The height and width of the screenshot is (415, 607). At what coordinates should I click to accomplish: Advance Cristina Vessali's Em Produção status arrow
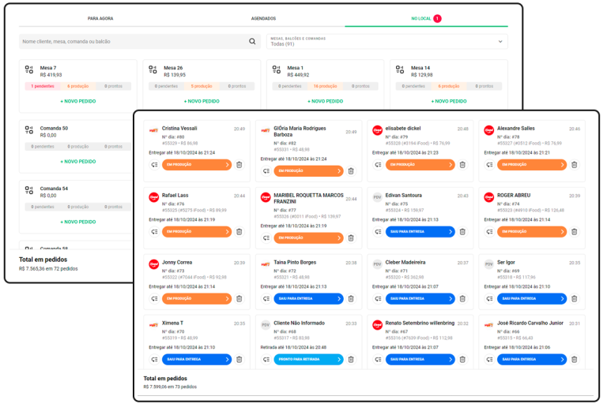[x=227, y=165]
